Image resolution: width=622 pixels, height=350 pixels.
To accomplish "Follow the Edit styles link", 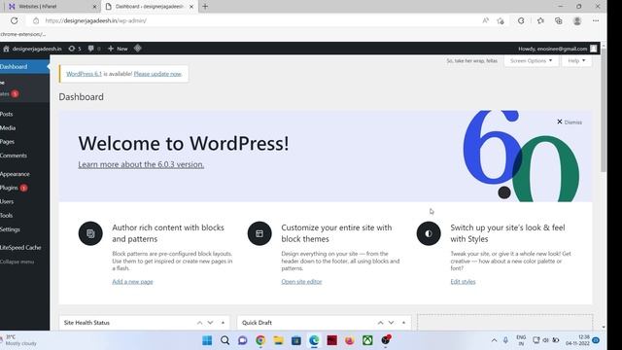I will [463, 281].
